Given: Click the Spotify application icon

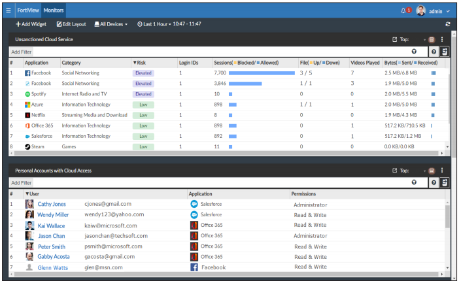Looking at the screenshot, I should tap(27, 94).
